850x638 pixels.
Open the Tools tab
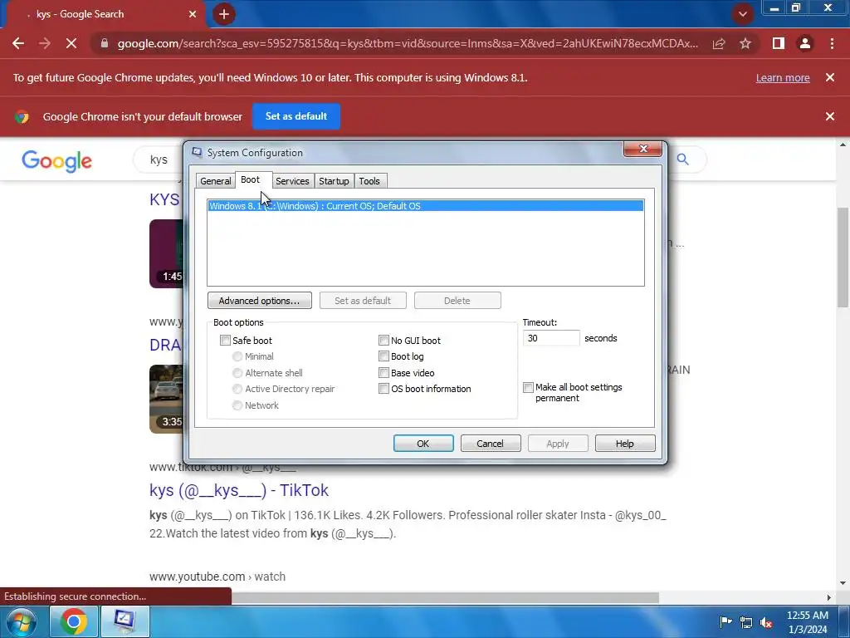click(369, 181)
